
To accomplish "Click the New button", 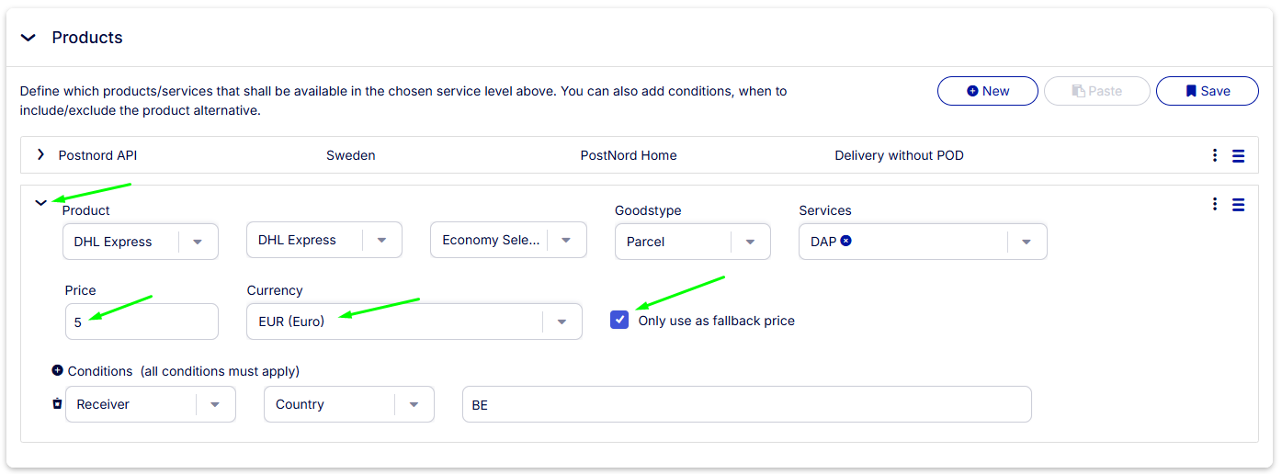I will click(987, 91).
